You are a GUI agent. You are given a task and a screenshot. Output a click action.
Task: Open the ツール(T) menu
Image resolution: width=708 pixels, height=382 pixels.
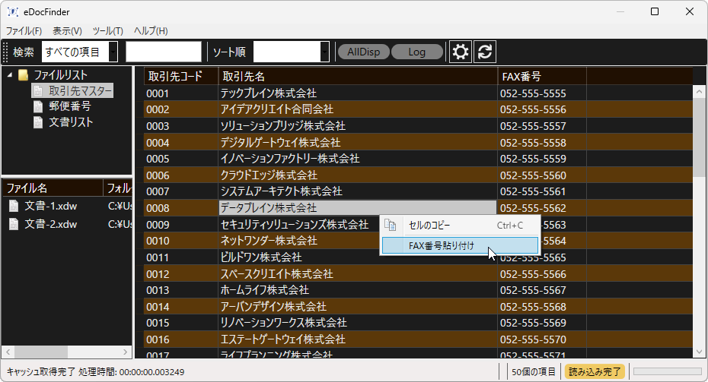pos(107,31)
